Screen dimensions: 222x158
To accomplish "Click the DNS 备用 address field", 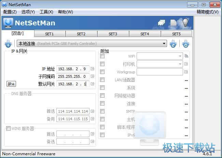I will pyautogui.click(x=73, y=119).
